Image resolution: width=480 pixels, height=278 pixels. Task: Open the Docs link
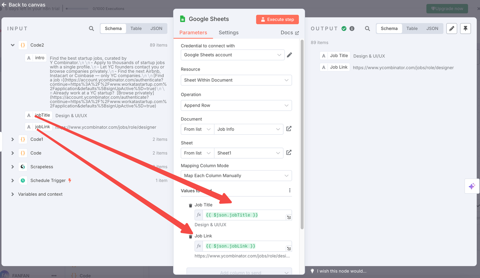pyautogui.click(x=290, y=33)
